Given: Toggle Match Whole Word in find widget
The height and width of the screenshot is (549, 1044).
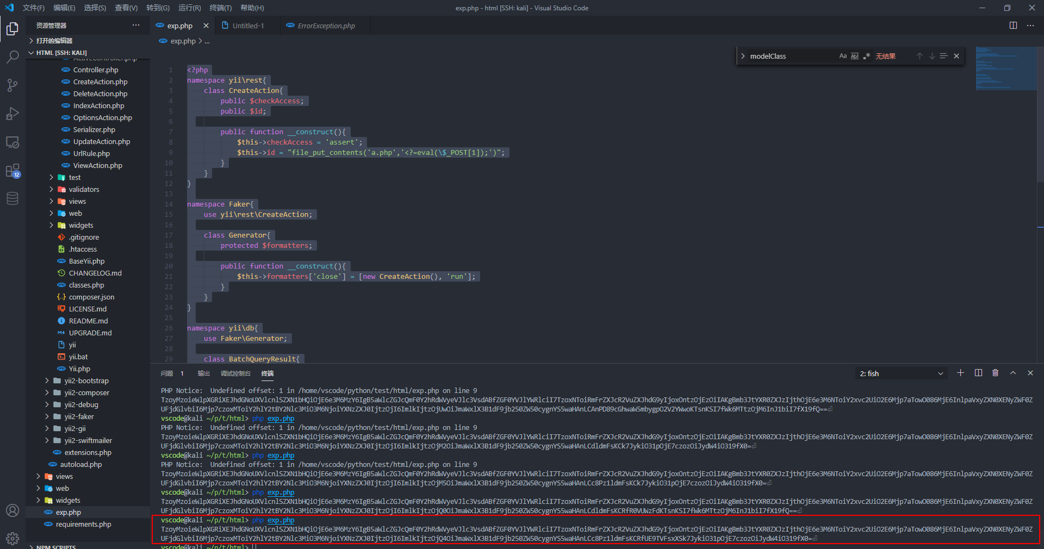Looking at the screenshot, I should coord(855,56).
